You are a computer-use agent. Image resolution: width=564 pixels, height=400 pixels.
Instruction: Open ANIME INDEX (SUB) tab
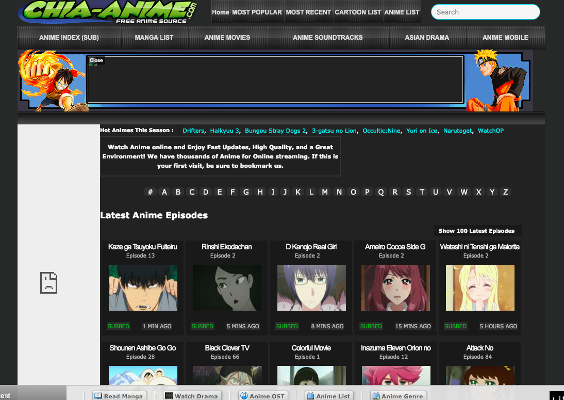click(69, 38)
